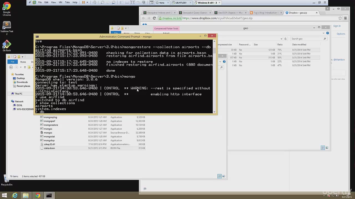Take a VM snapshot in VMware toolbar

102,2
